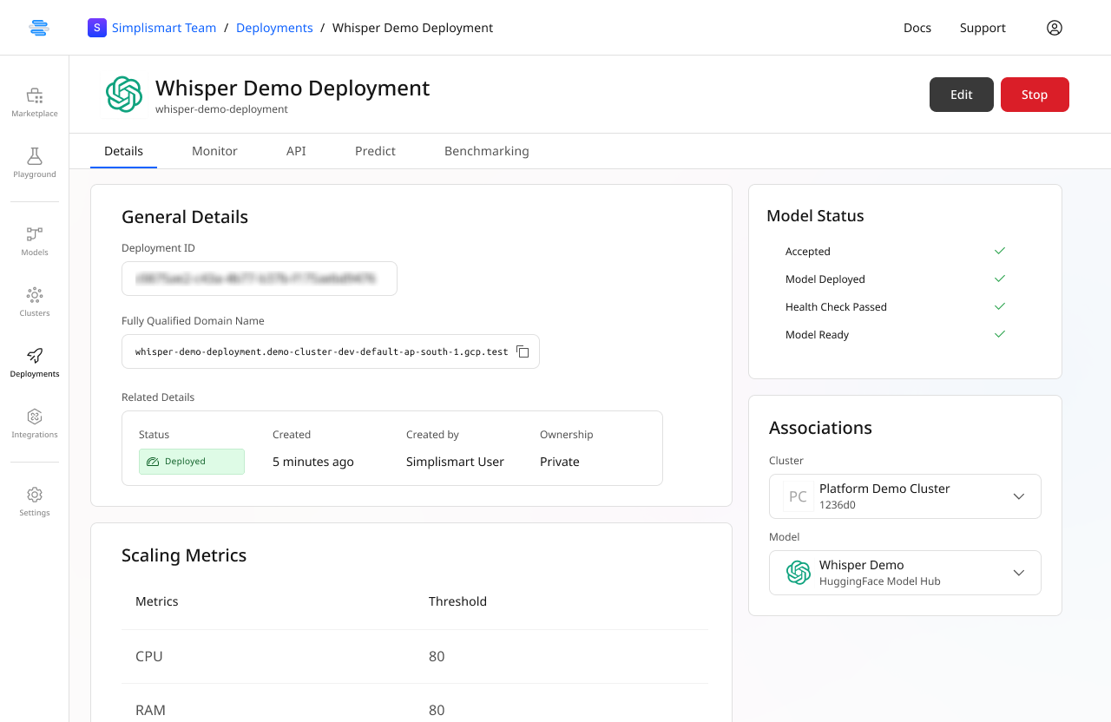This screenshot has width=1111, height=722.
Task: Click the 'Model Deployed' label
Action: 825,279
